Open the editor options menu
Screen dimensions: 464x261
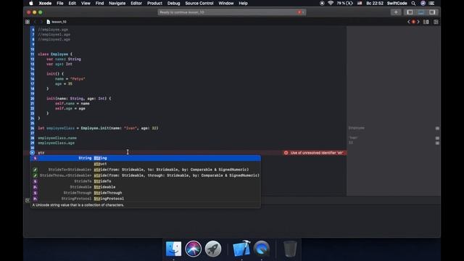(426, 22)
